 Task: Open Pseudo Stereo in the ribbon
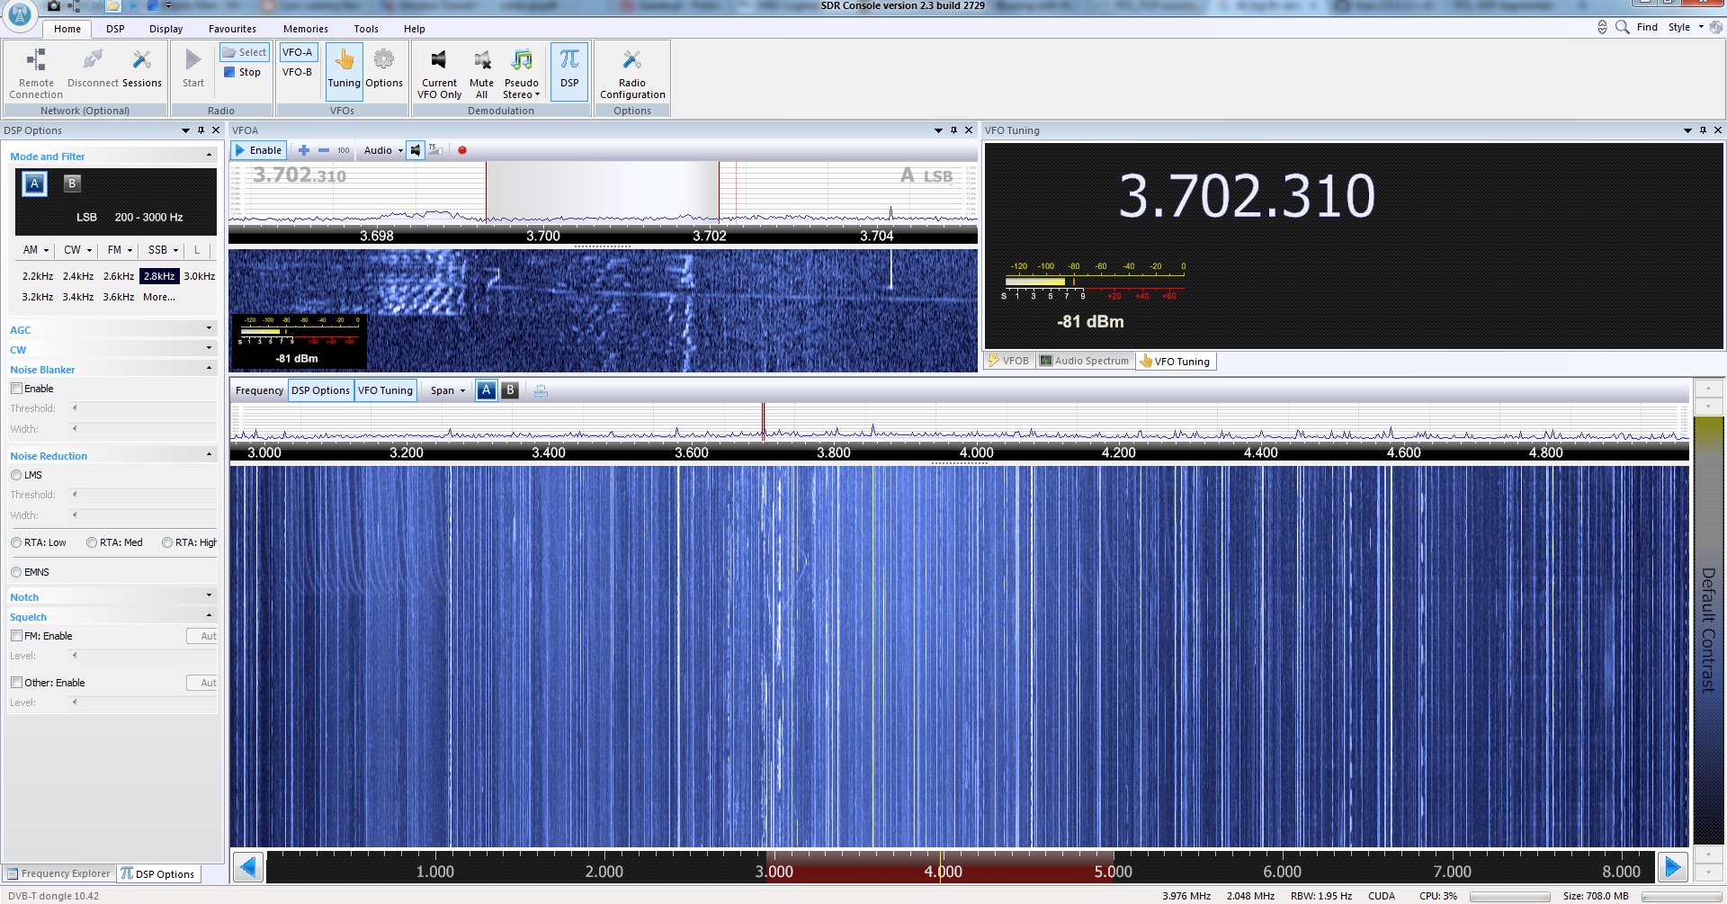522,73
